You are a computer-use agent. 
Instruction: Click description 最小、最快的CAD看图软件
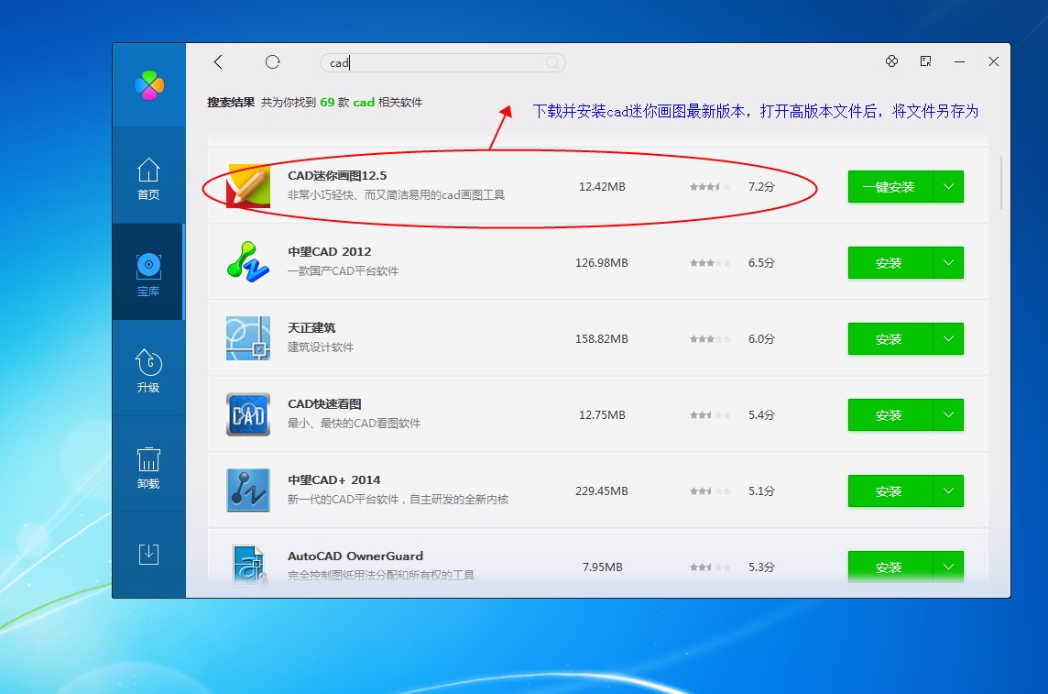[x=354, y=424]
